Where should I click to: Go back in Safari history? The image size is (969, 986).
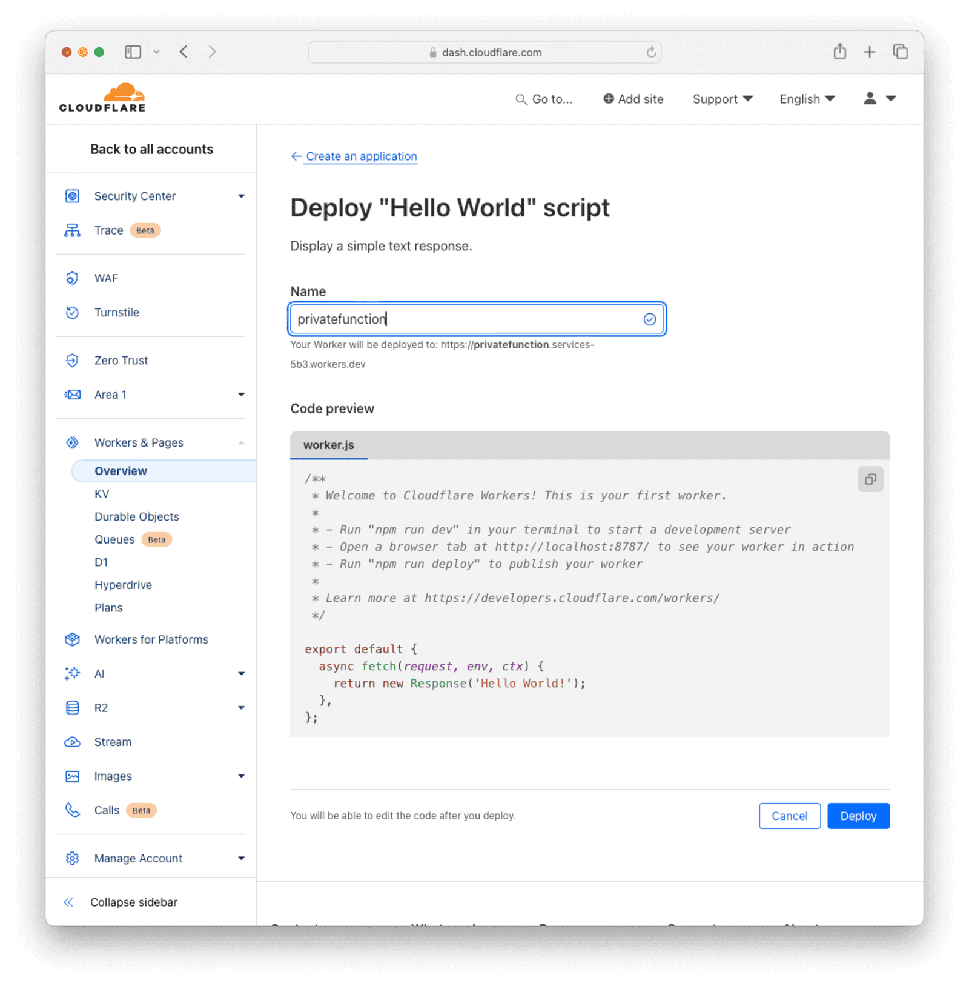coord(184,52)
